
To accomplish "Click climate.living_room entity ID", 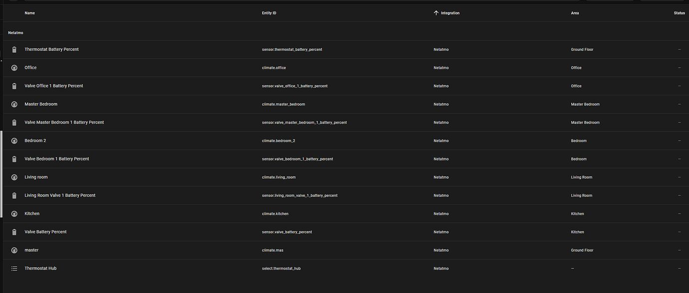I will (x=279, y=177).
